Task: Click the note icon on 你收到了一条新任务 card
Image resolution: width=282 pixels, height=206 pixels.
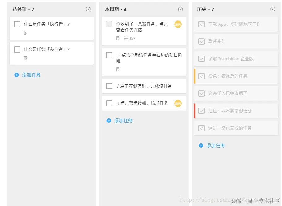Action: [x=118, y=38]
